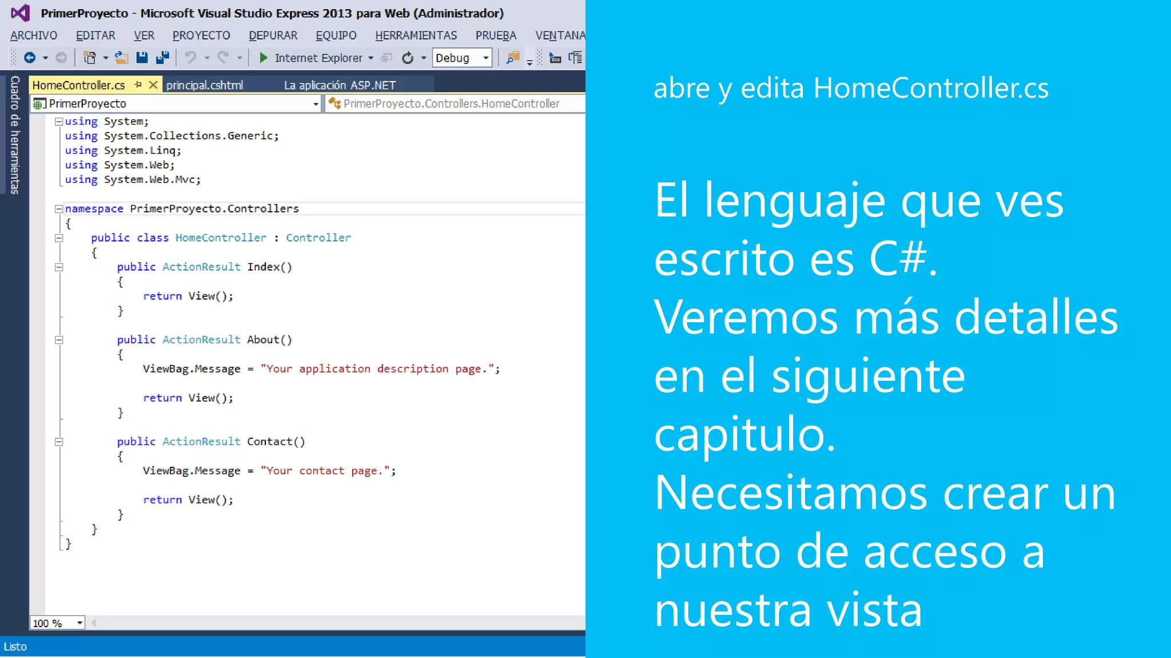
Task: Click the indent lines toolbar icon
Action: 555,58
